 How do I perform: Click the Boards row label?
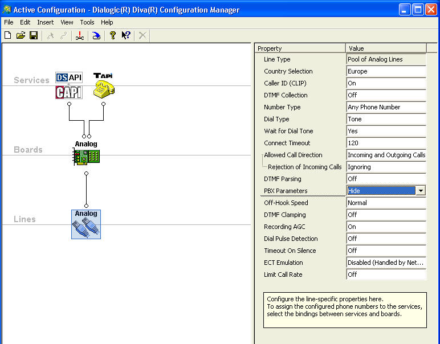28,150
